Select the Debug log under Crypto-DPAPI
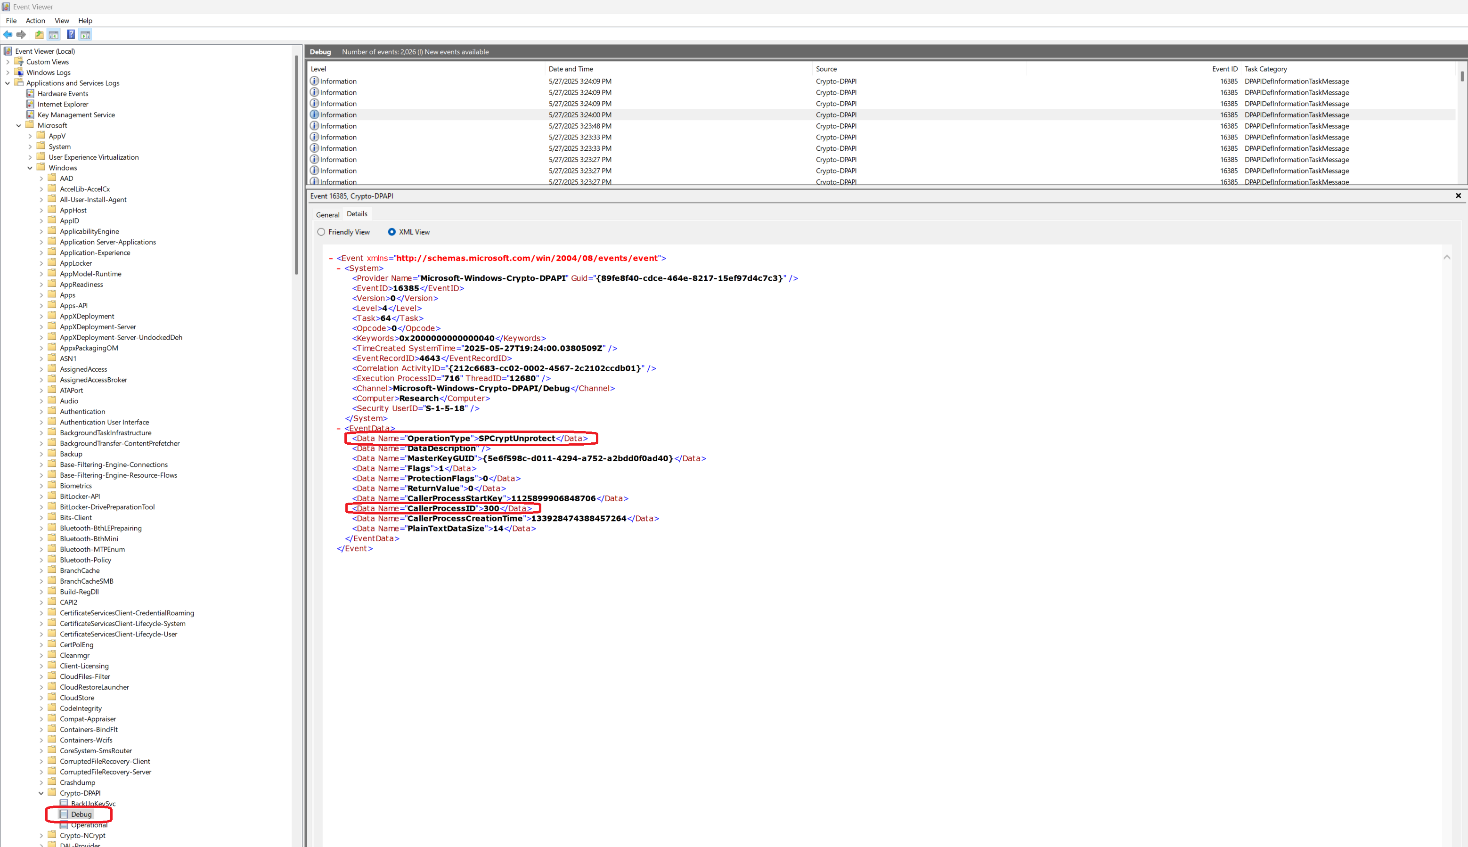 click(82, 814)
